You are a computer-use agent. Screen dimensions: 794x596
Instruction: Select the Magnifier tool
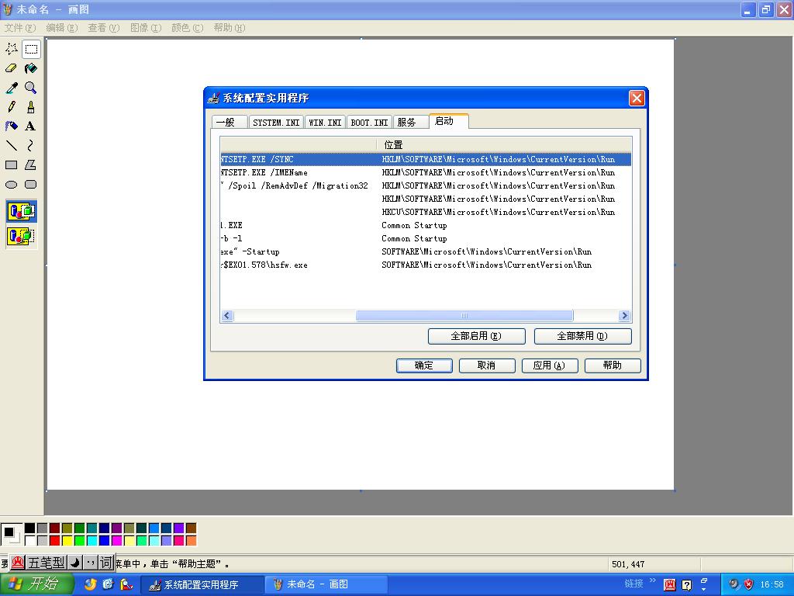pos(30,88)
